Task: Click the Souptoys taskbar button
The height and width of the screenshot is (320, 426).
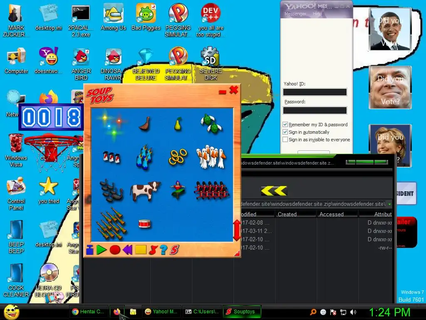Action: (242, 312)
